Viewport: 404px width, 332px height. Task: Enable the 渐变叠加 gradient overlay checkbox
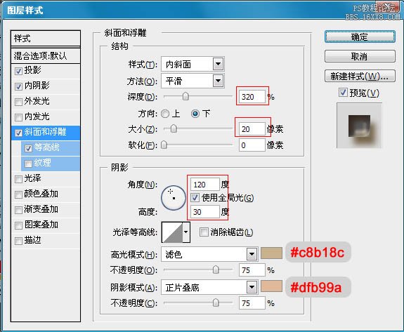click(x=18, y=210)
